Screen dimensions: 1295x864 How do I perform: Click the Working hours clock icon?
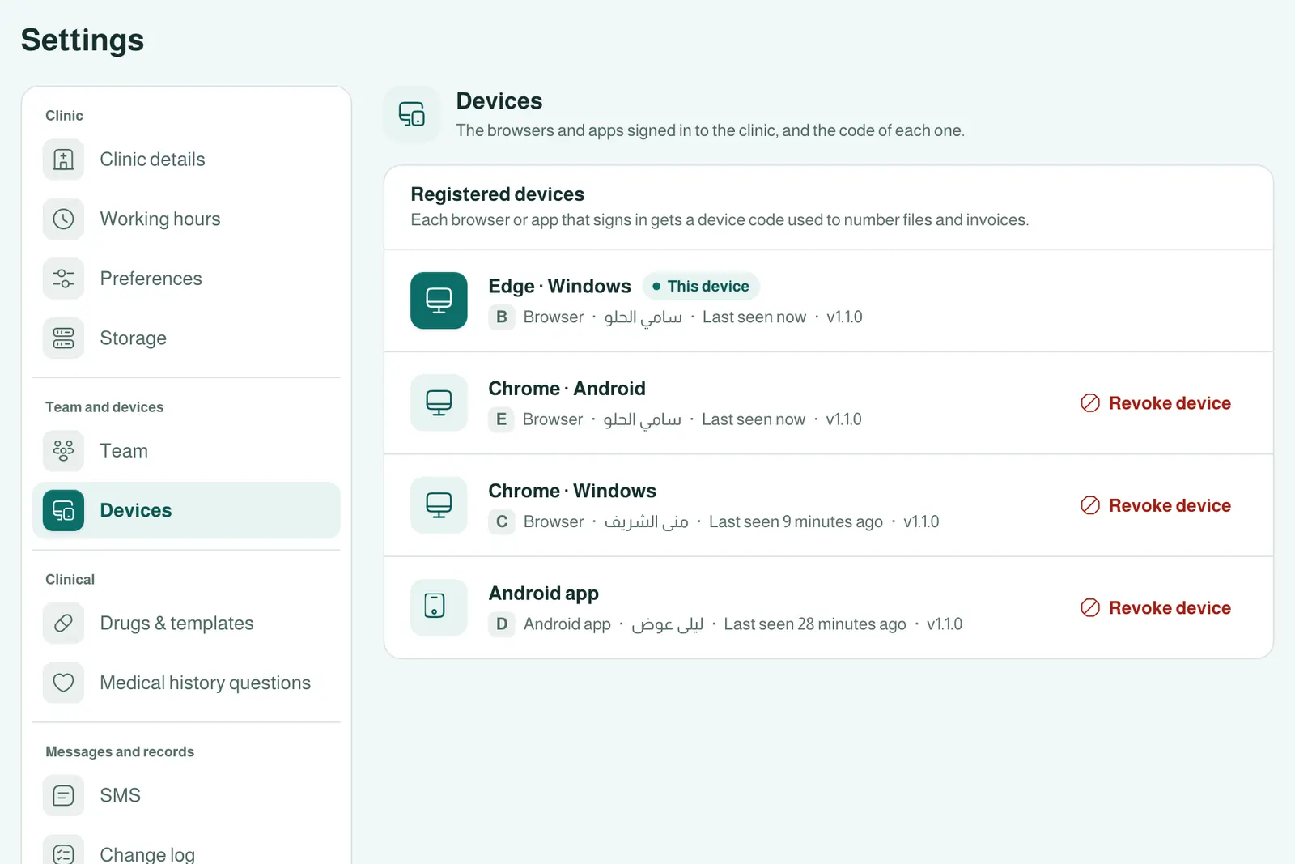click(63, 219)
